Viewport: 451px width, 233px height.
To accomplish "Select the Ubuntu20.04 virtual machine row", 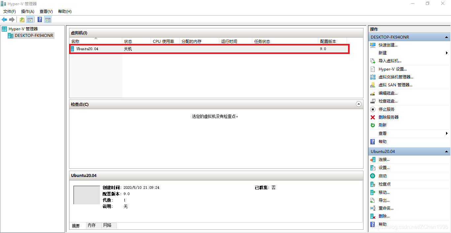I will click(x=209, y=49).
